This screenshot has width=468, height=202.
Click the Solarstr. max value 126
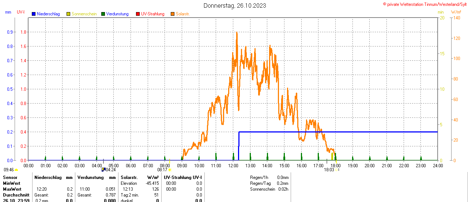tap(155, 189)
